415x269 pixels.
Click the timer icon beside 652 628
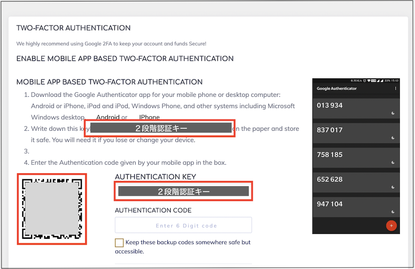[393, 187]
